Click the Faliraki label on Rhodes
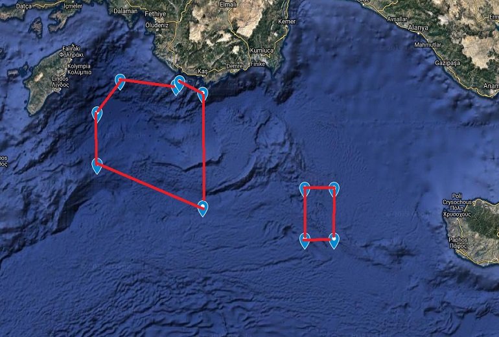This screenshot has height=337, width=499. point(71,52)
